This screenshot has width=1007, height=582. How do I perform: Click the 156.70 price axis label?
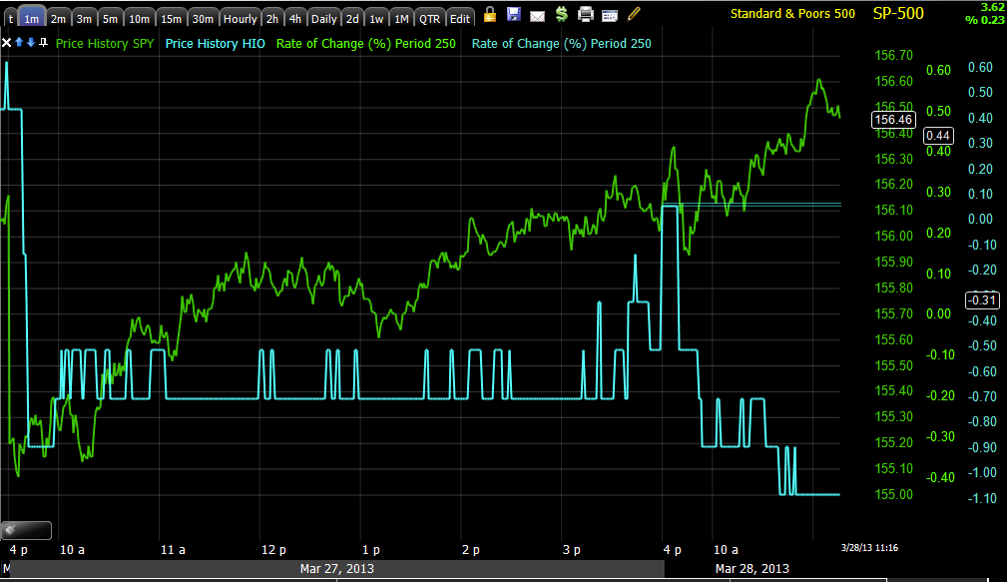click(893, 55)
